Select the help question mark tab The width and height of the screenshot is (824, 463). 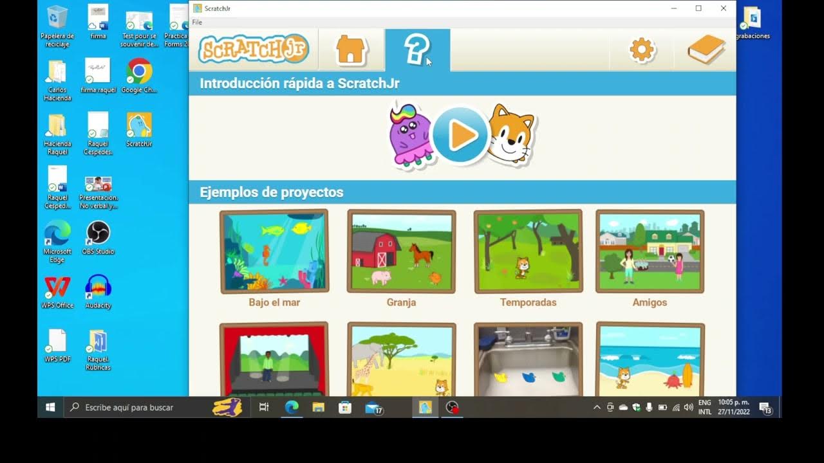[x=417, y=50]
